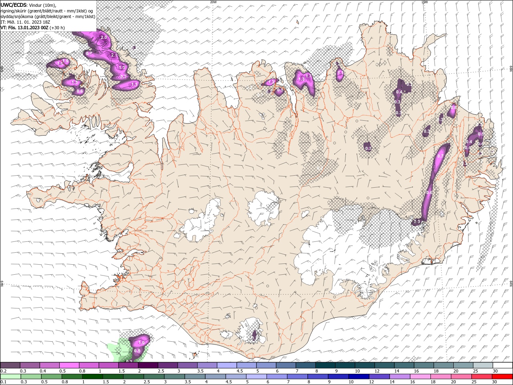Pick pale green first swatch of lower scale
The image size is (513, 385).
(x=10, y=377)
